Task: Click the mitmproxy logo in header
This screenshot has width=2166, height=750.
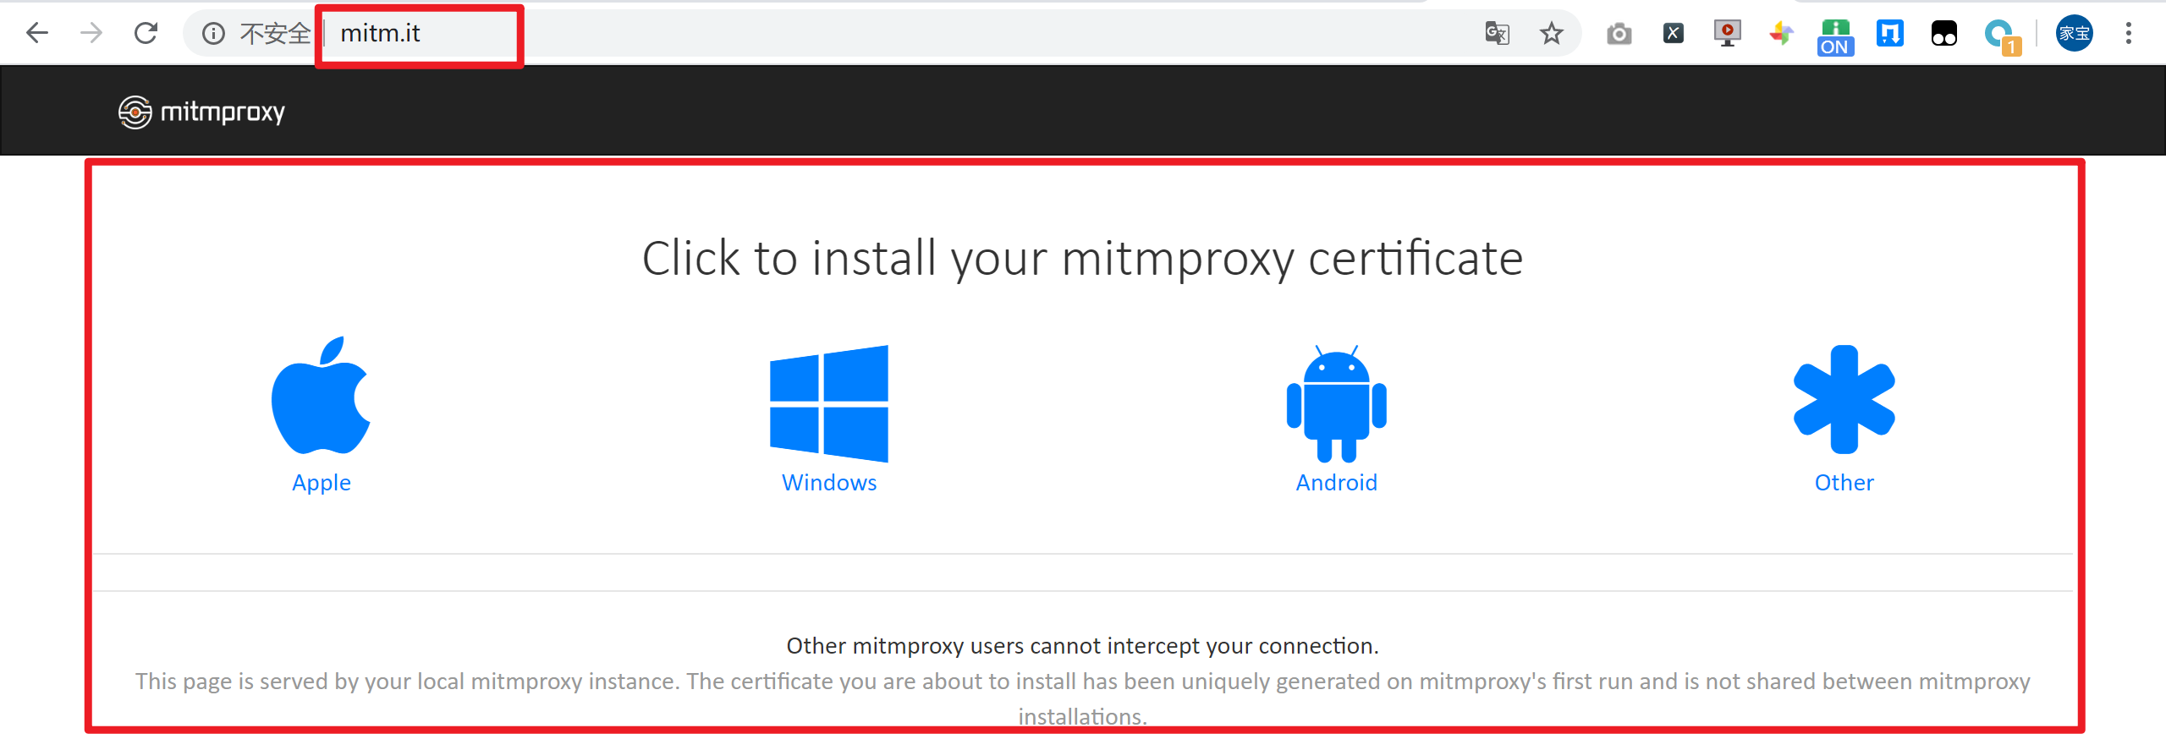Action: [201, 112]
